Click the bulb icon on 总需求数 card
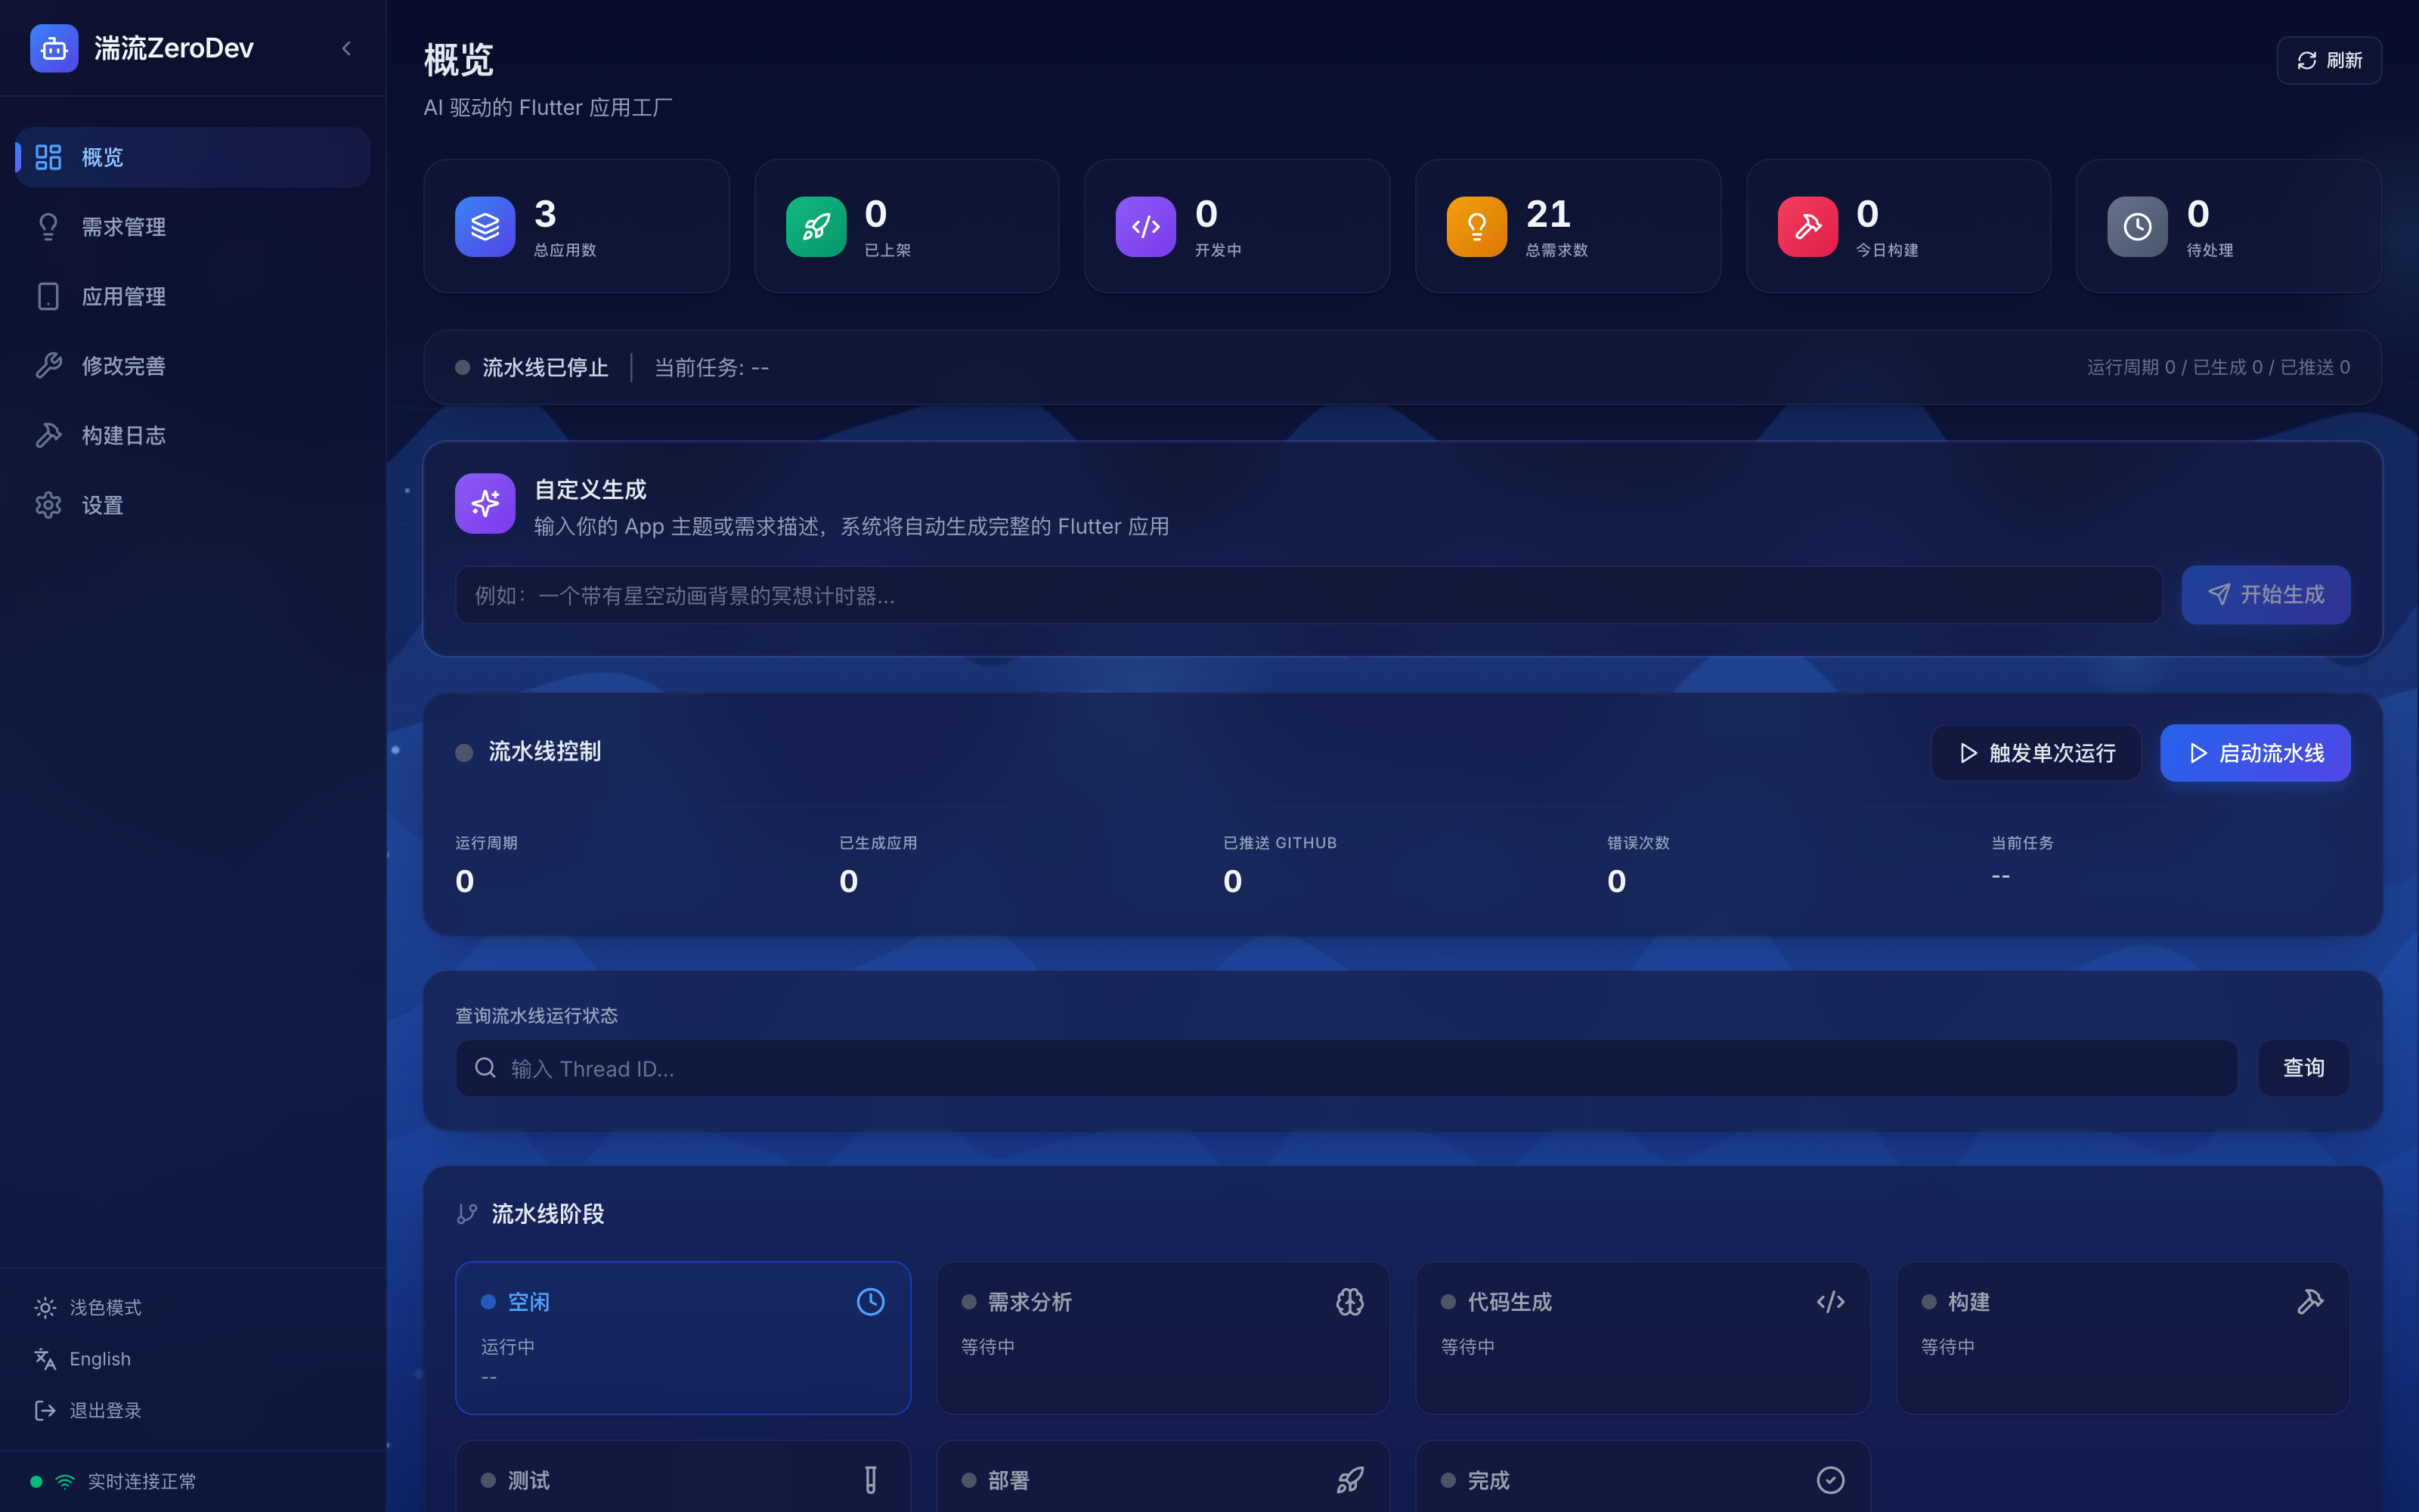 coord(1476,227)
